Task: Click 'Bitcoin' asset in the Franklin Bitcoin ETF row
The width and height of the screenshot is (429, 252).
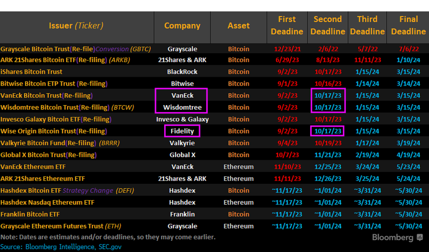Action: click(239, 214)
